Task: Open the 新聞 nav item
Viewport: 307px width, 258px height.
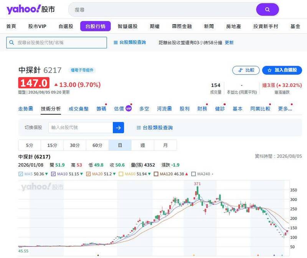Action: (x=209, y=26)
